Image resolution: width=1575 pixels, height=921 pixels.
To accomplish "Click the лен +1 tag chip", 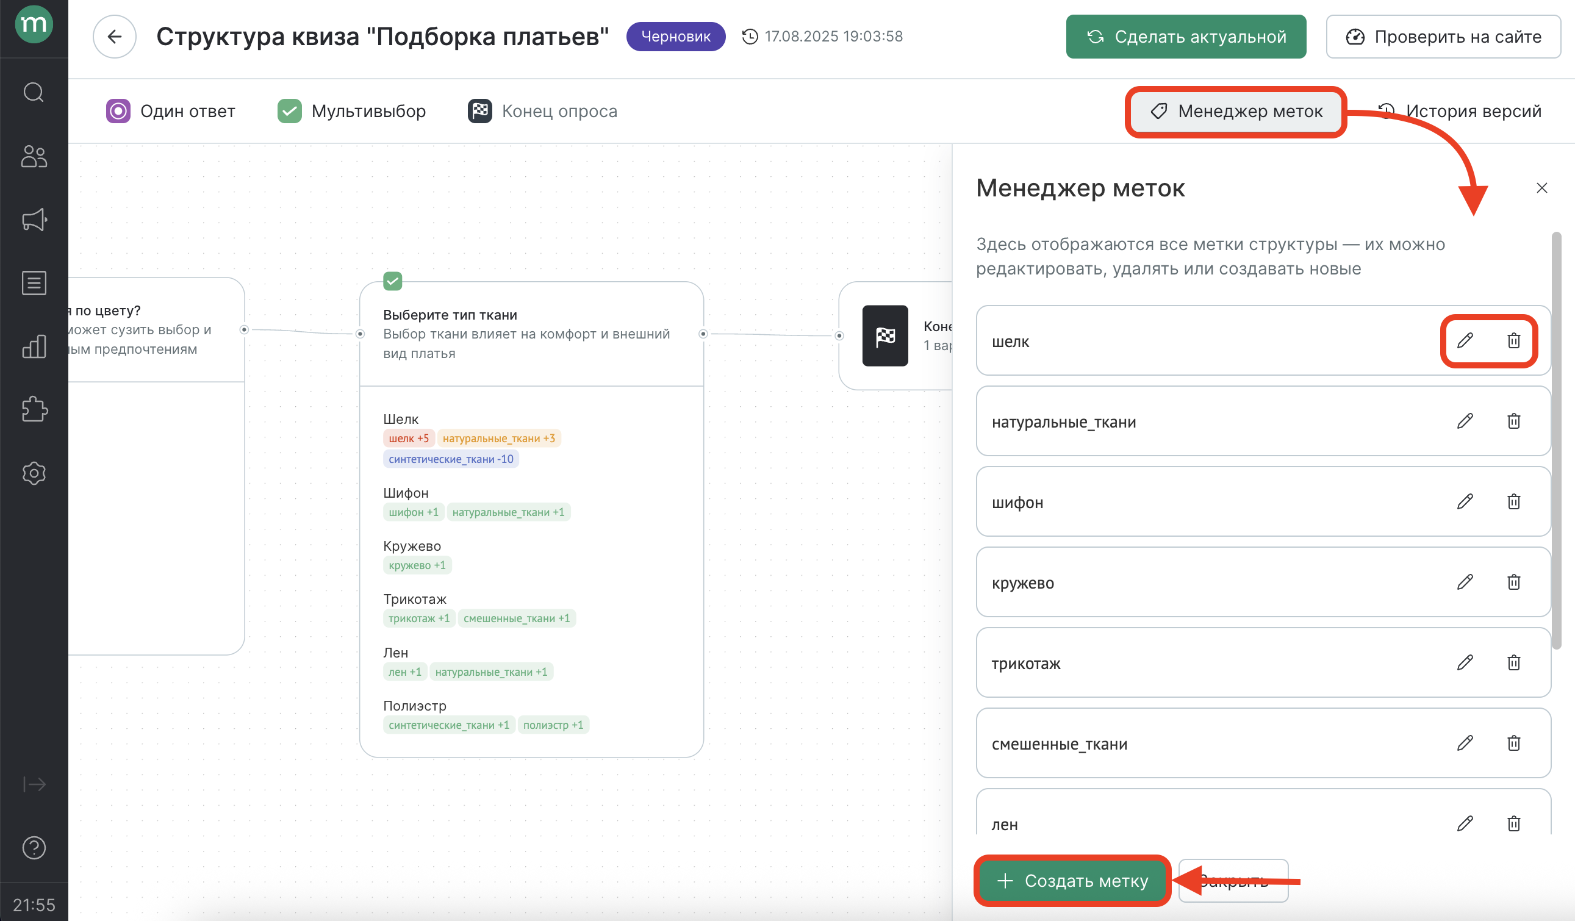I will (x=405, y=672).
